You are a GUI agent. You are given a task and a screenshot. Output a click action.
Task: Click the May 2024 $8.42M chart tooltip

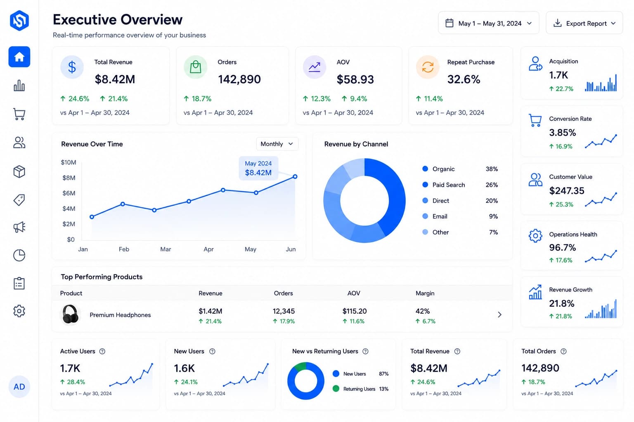click(258, 168)
